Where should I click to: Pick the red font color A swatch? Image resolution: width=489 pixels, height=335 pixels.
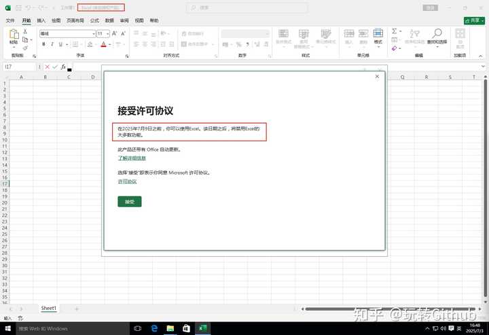103,45
